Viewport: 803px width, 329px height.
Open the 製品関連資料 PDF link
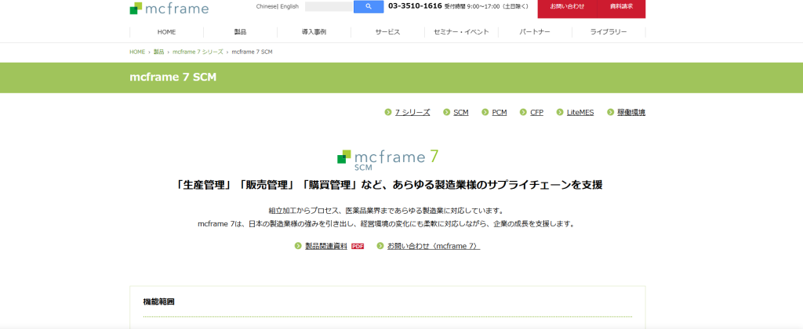coord(326,246)
